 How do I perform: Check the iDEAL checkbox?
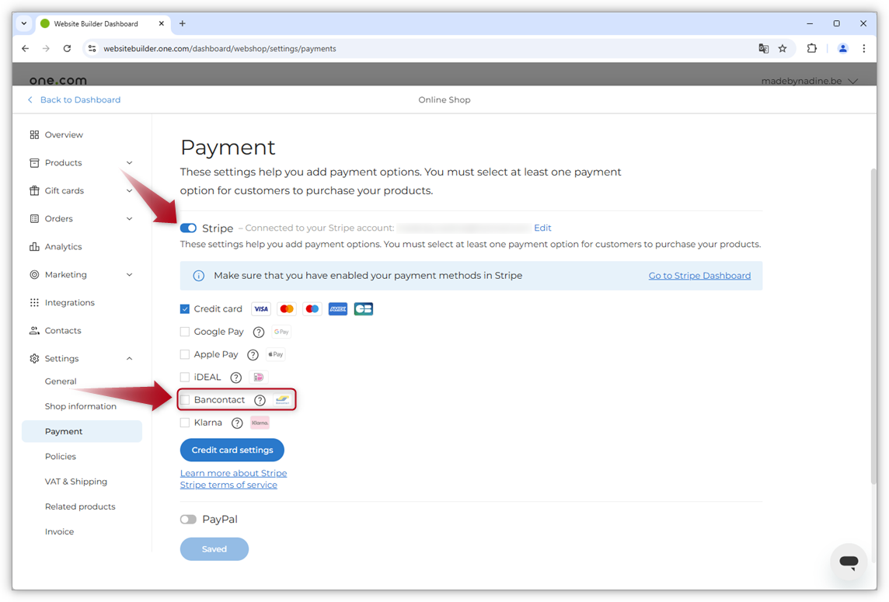(x=185, y=377)
